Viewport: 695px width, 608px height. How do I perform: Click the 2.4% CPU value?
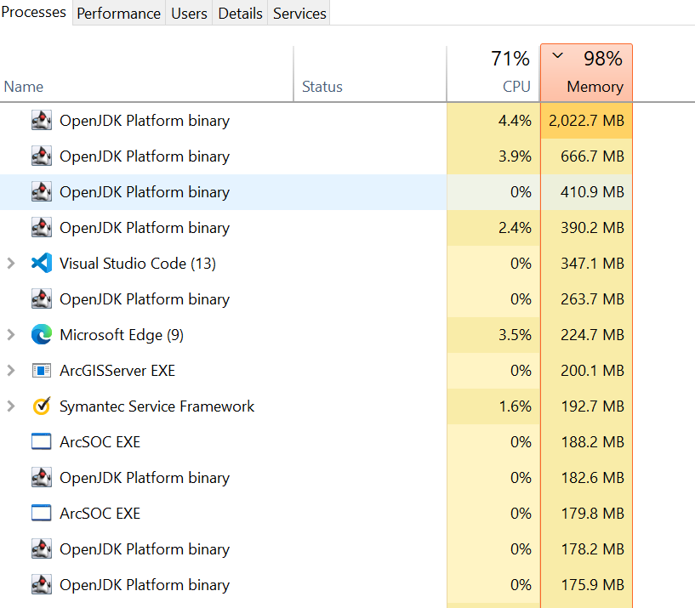pyautogui.click(x=515, y=228)
